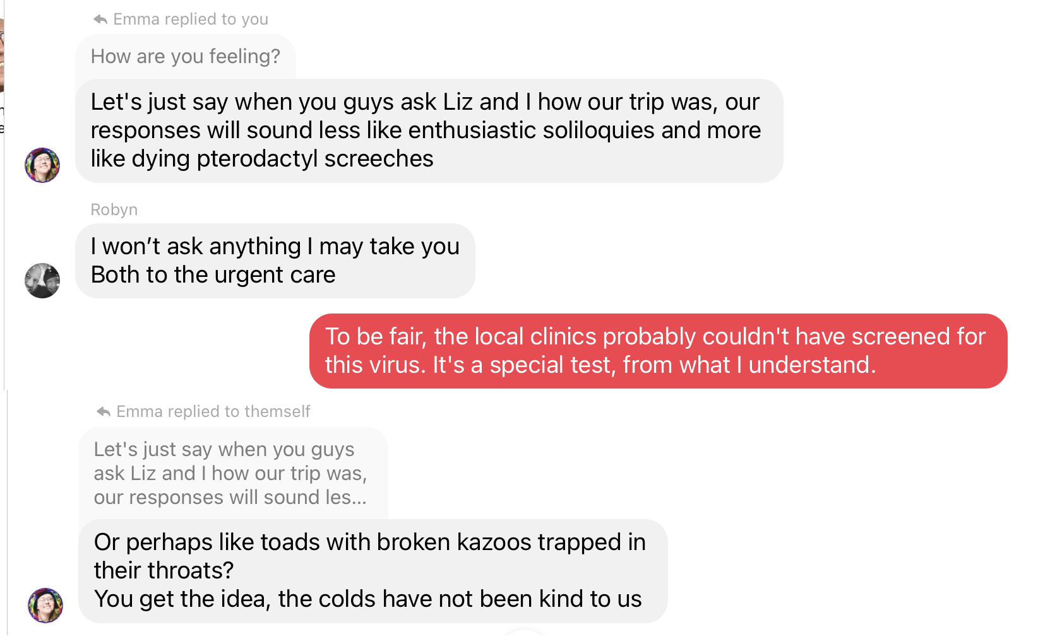Click the reply arrow beside "Emma replied to themself"
The width and height of the screenshot is (1038, 639).
[103, 412]
